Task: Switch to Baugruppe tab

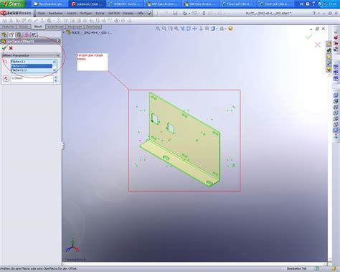Action: pyautogui.click(x=75, y=27)
